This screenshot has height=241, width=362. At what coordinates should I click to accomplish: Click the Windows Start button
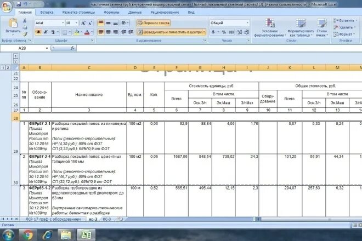point(8,235)
